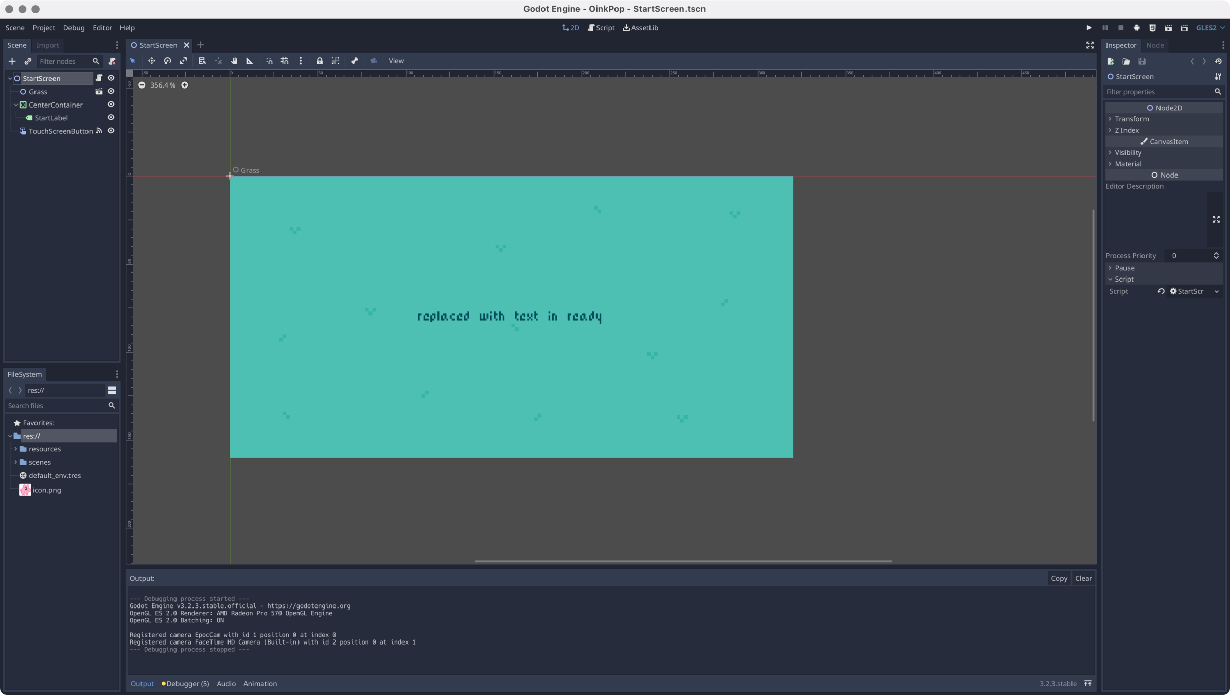Select the Rotate mode tool
The width and height of the screenshot is (1230, 695).
pos(167,61)
